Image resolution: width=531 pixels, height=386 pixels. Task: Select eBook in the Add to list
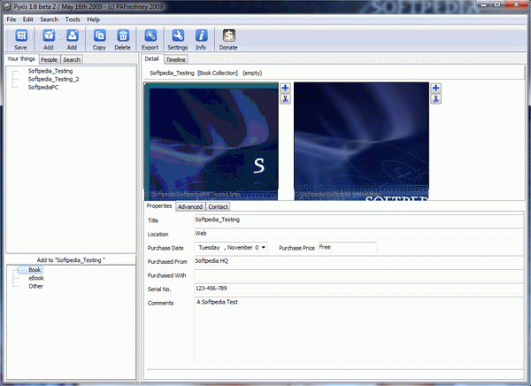tap(36, 278)
